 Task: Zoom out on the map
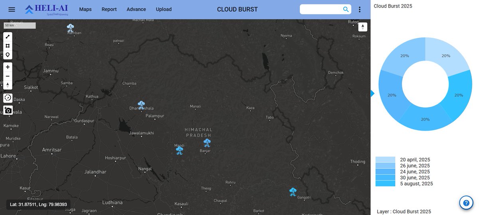[8, 76]
